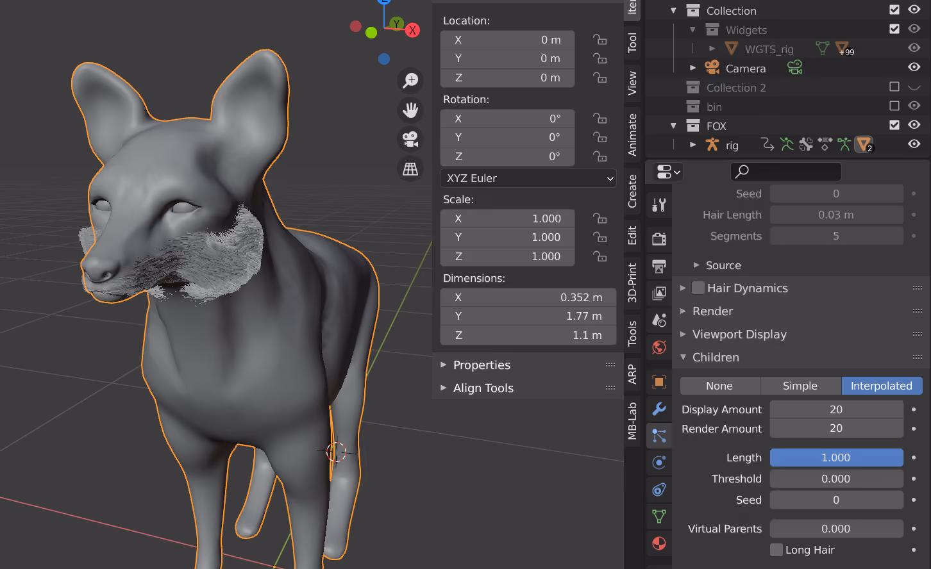Set children type to Simple
The height and width of the screenshot is (569, 931).
(800, 386)
